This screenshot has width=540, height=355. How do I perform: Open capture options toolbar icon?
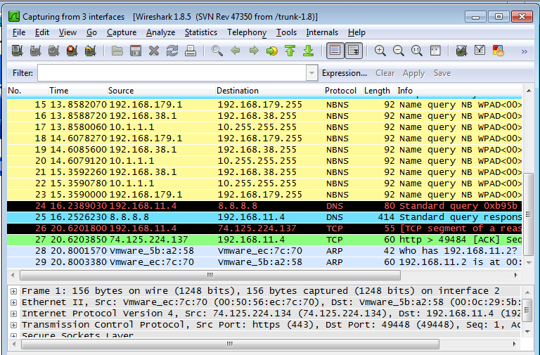pyautogui.click(x=35, y=51)
